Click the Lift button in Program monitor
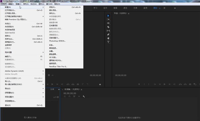Screen dimensions: 200x121 pos(180,84)
